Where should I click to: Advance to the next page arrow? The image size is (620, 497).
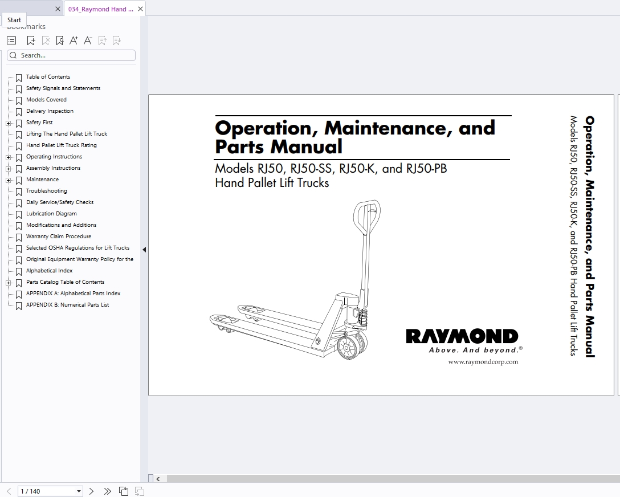[91, 491]
